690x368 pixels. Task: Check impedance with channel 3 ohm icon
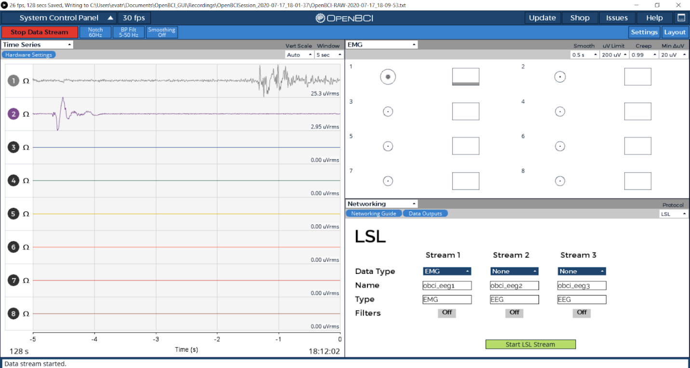[26, 148]
